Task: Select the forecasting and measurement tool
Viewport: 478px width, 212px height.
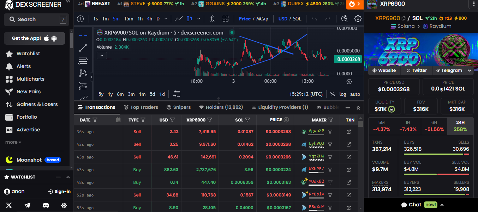Action: (x=83, y=86)
